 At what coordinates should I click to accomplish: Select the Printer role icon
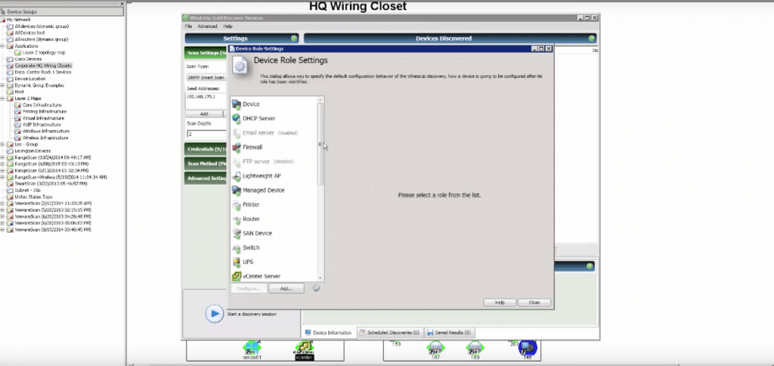point(237,204)
